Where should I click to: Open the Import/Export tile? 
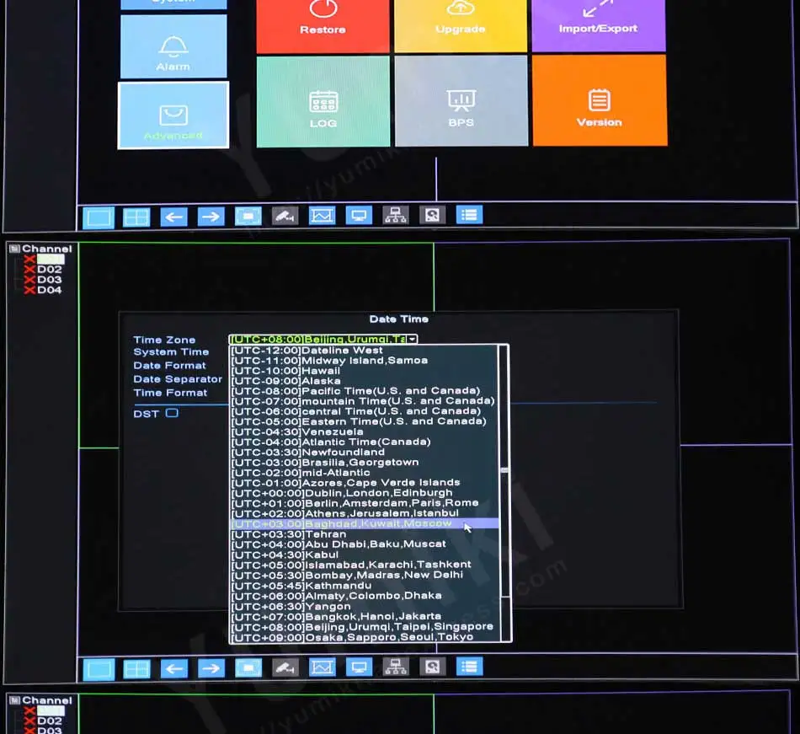tap(599, 25)
